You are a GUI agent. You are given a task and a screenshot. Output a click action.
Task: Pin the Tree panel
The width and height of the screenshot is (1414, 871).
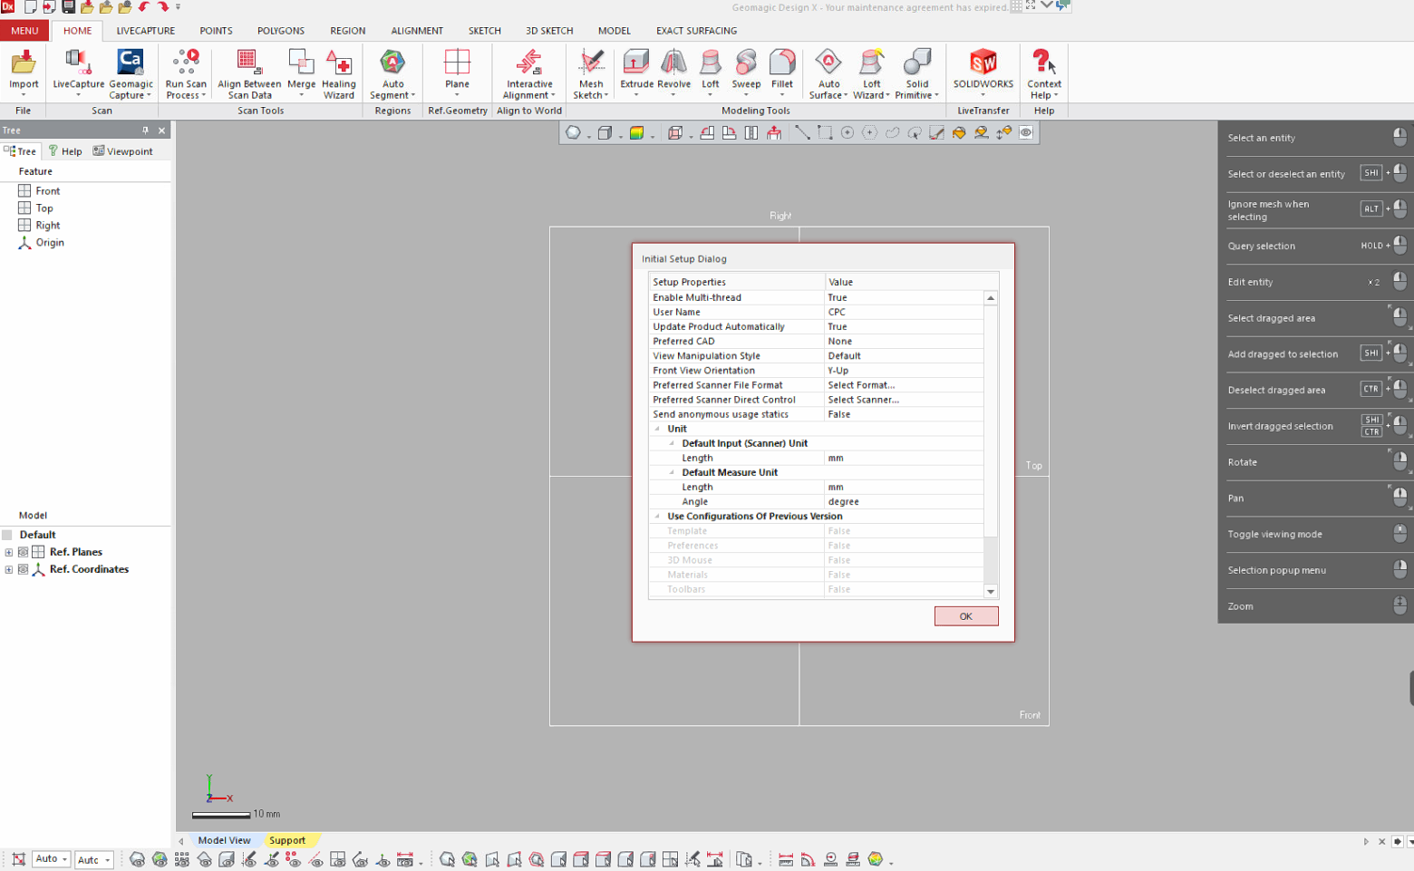tap(145, 131)
